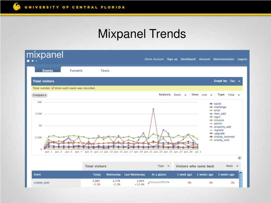The height and width of the screenshot is (203, 271).
Task: Click the 2,844 Last Wednesday value
Action: pos(140,181)
